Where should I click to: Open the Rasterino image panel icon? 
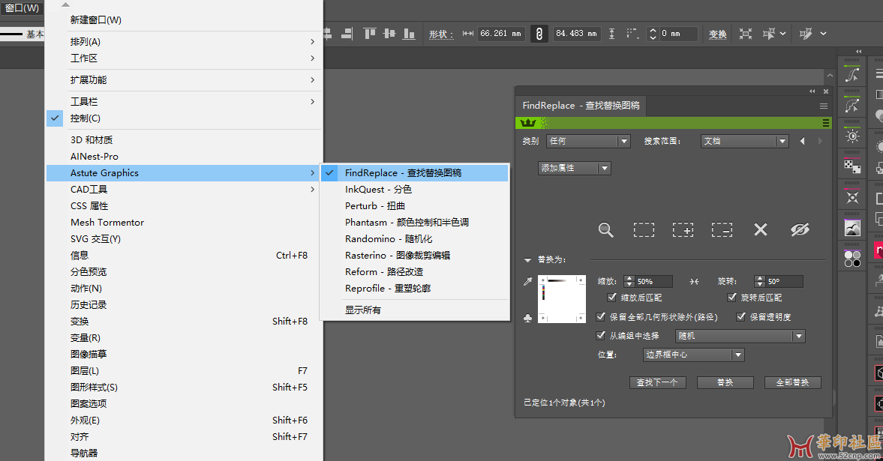[852, 228]
